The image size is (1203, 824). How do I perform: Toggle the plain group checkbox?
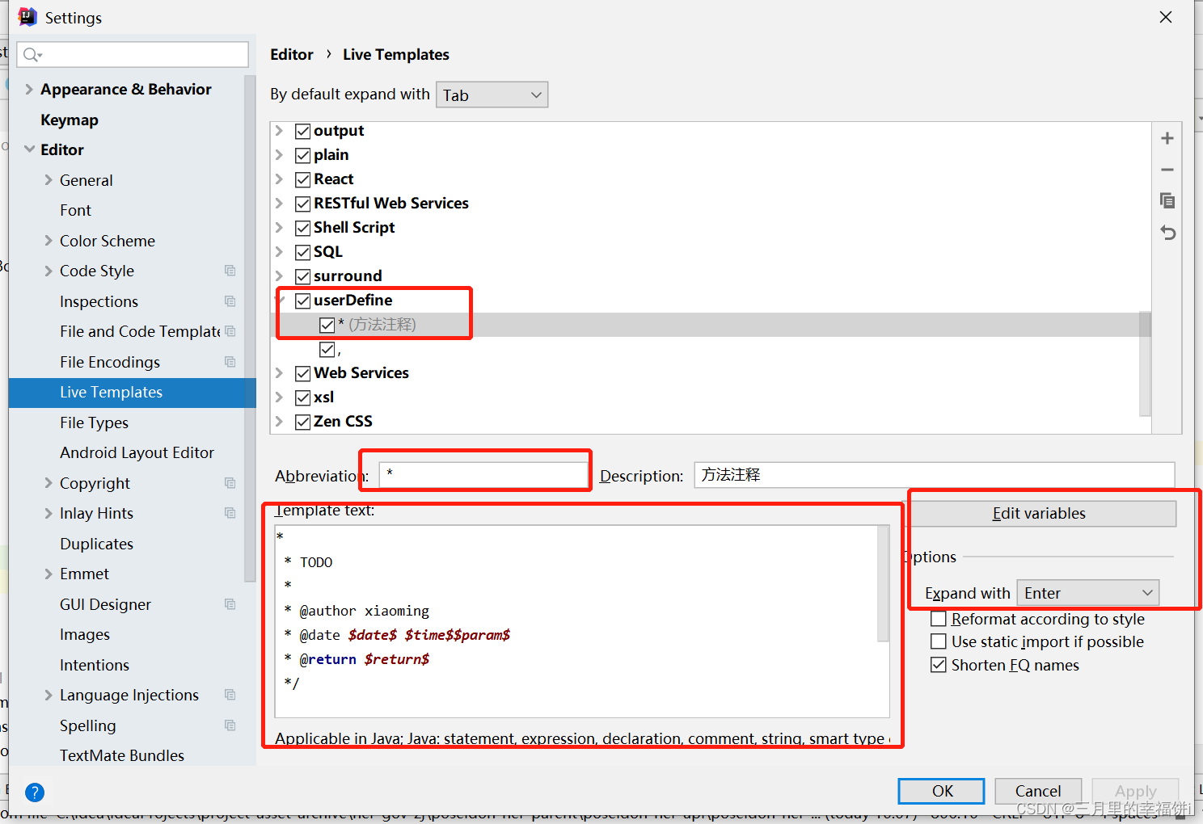pyautogui.click(x=303, y=155)
